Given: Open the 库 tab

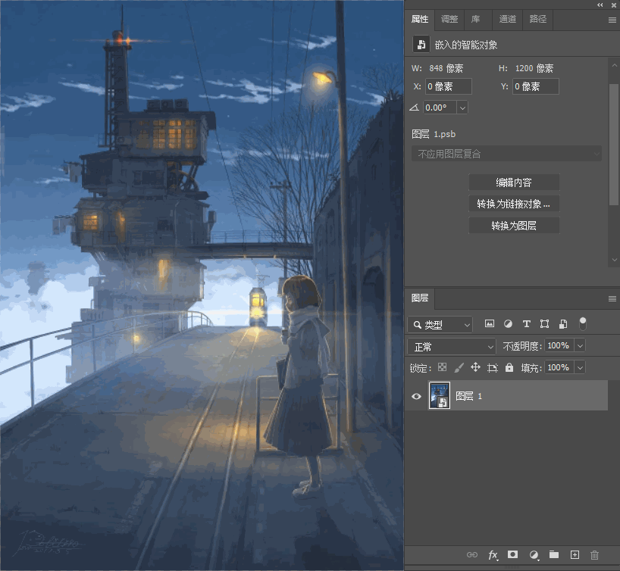Looking at the screenshot, I should click(475, 20).
